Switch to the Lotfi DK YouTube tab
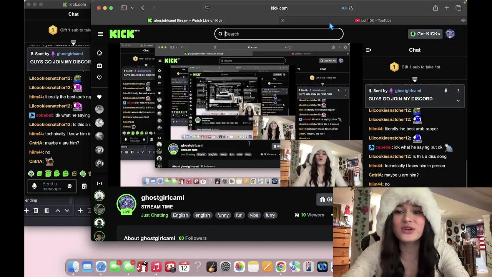 coord(373,20)
